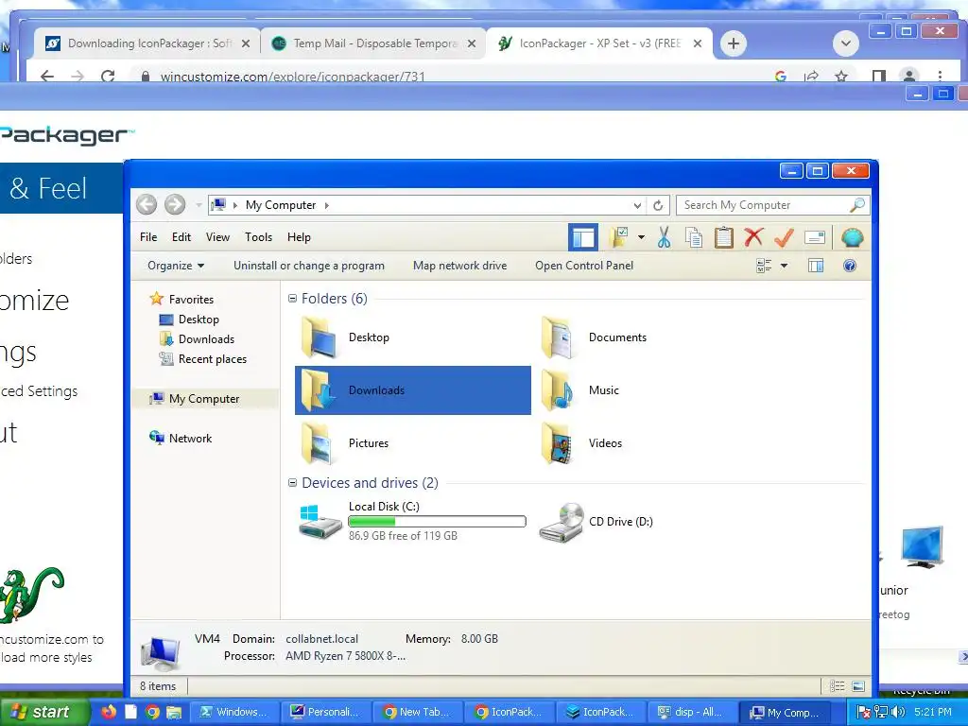Collapse the Devices and drives group

pyautogui.click(x=293, y=483)
